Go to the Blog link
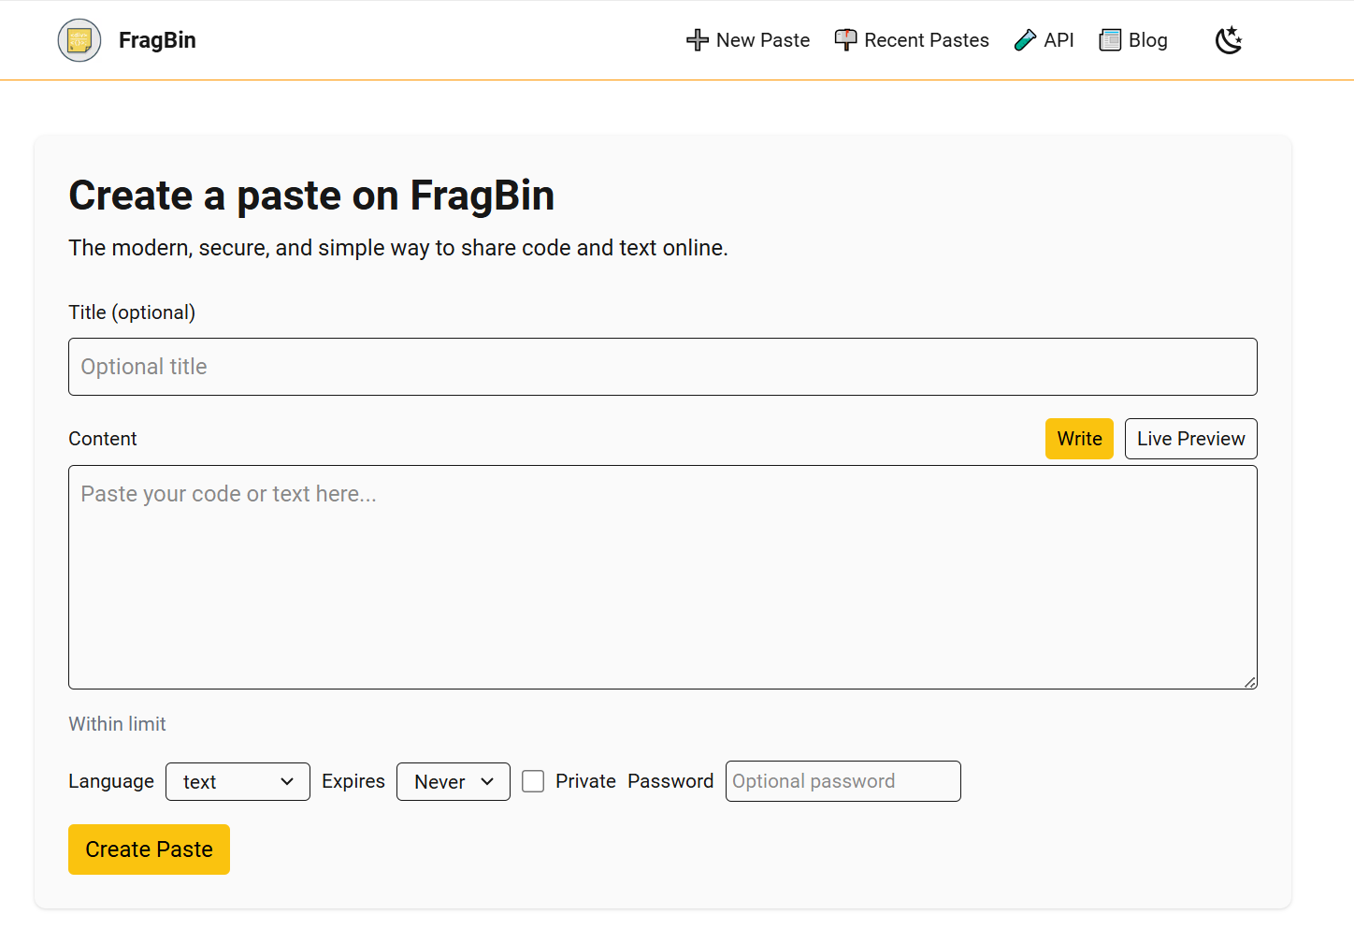Viewport: 1354px width, 929px height. [x=1147, y=40]
